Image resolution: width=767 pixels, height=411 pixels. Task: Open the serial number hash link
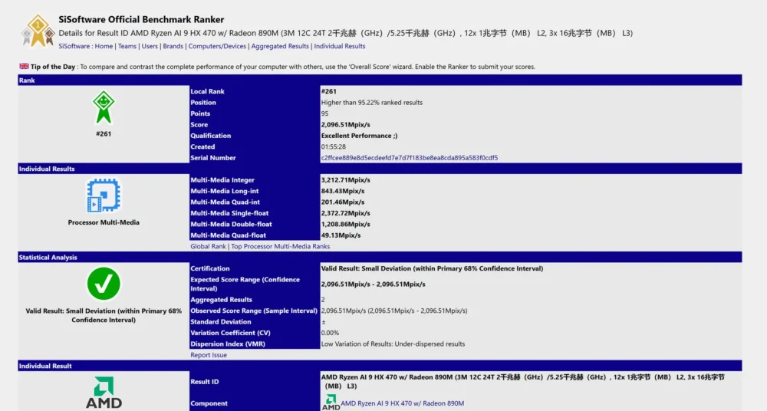pyautogui.click(x=410, y=157)
